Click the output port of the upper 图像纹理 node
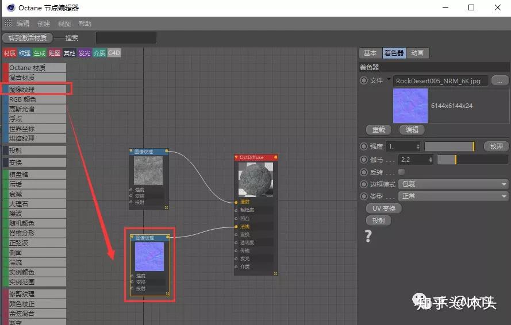The width and height of the screenshot is (511, 325). [x=167, y=151]
